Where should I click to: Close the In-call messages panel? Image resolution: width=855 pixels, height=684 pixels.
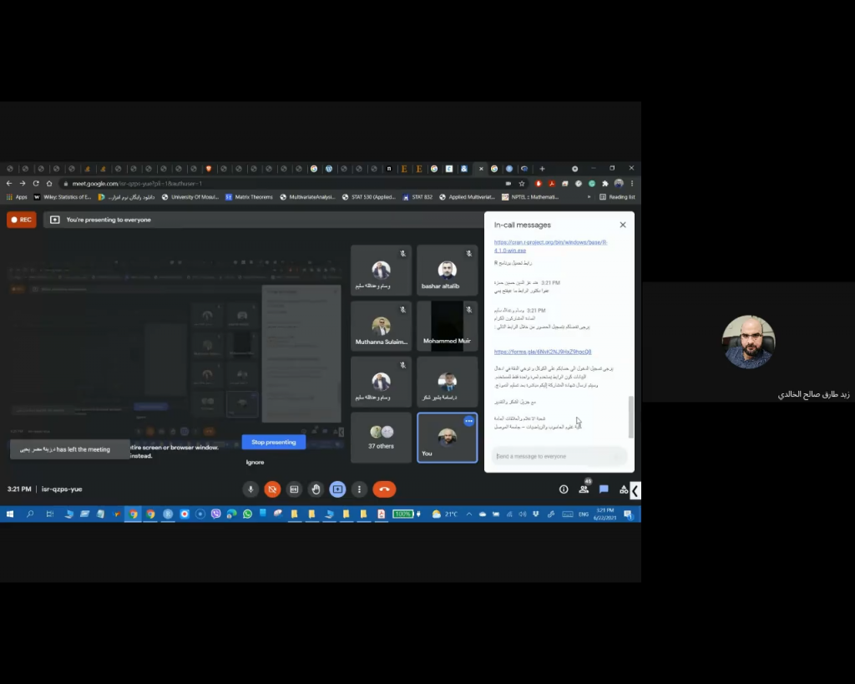[623, 225]
